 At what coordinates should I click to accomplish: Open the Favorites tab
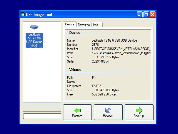[84, 25]
